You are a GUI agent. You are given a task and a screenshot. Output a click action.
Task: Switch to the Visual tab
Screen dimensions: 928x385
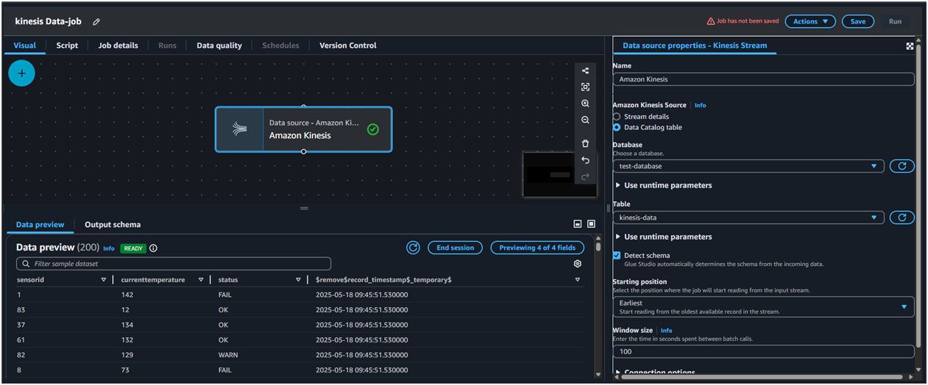click(x=25, y=46)
